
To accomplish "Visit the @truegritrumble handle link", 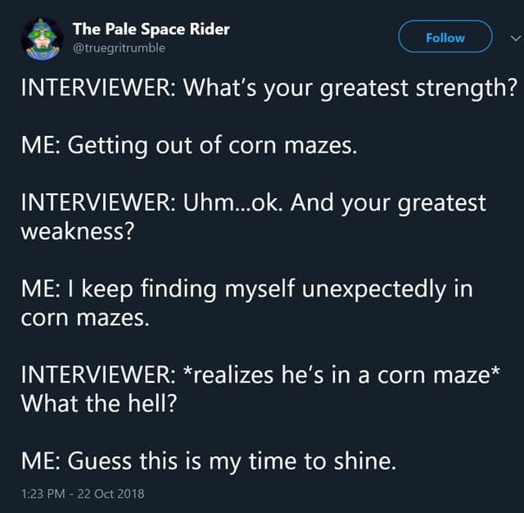I will pyautogui.click(x=119, y=48).
